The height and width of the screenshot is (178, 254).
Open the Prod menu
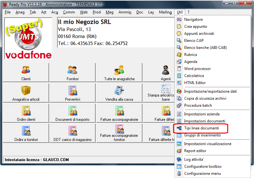tap(97, 12)
